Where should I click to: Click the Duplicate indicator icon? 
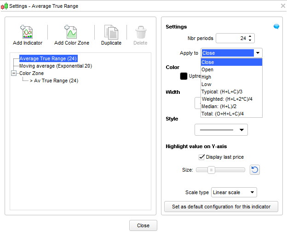[111, 32]
